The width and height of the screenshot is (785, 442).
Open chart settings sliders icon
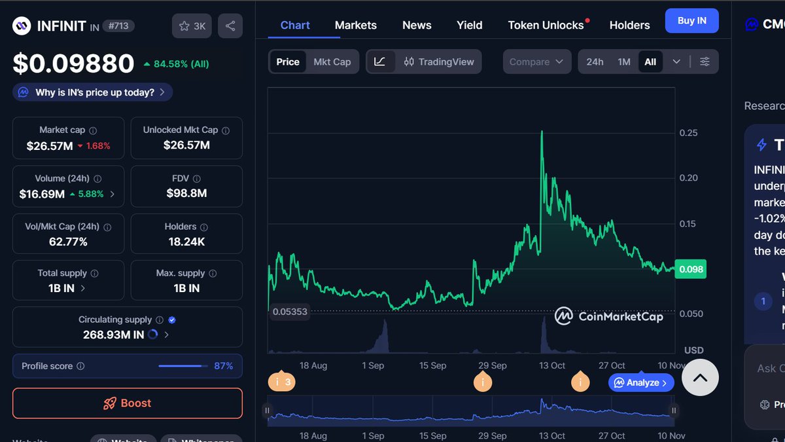705,62
